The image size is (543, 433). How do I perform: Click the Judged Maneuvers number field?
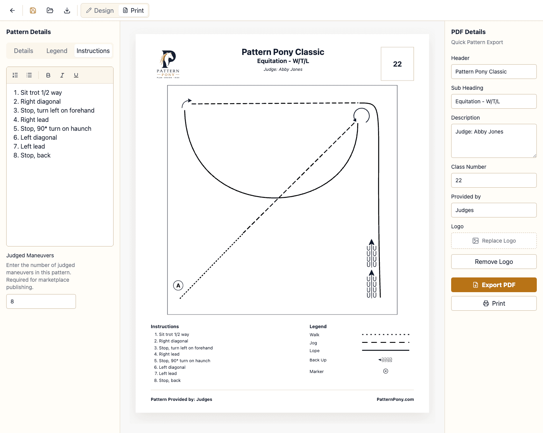click(x=41, y=301)
